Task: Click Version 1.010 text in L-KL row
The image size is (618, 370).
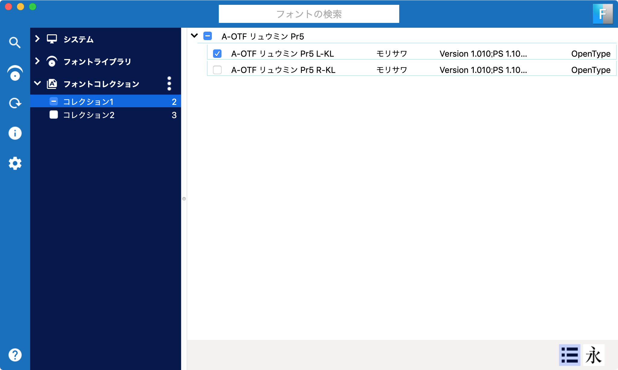Action: pos(483,54)
